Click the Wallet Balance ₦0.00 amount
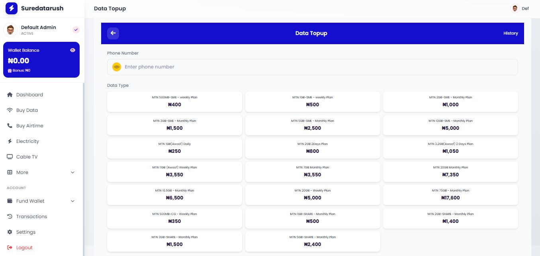540x256 pixels. coord(19,61)
